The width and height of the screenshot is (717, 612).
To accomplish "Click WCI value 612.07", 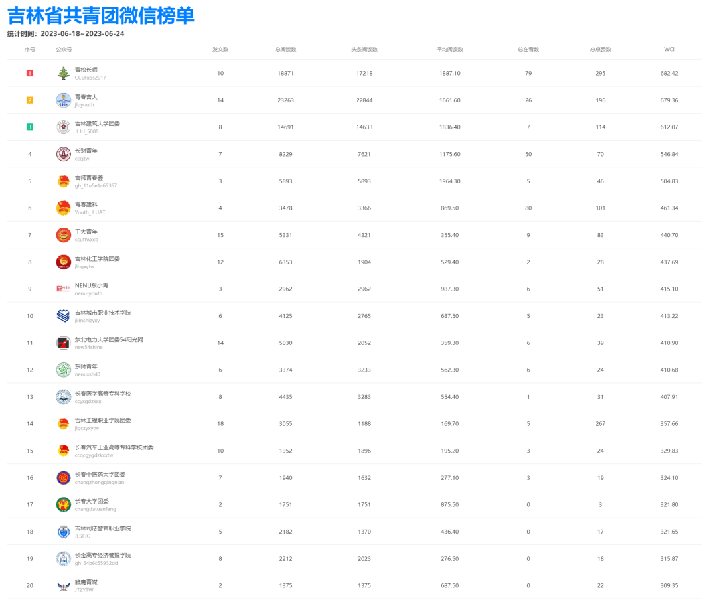I will [x=669, y=127].
